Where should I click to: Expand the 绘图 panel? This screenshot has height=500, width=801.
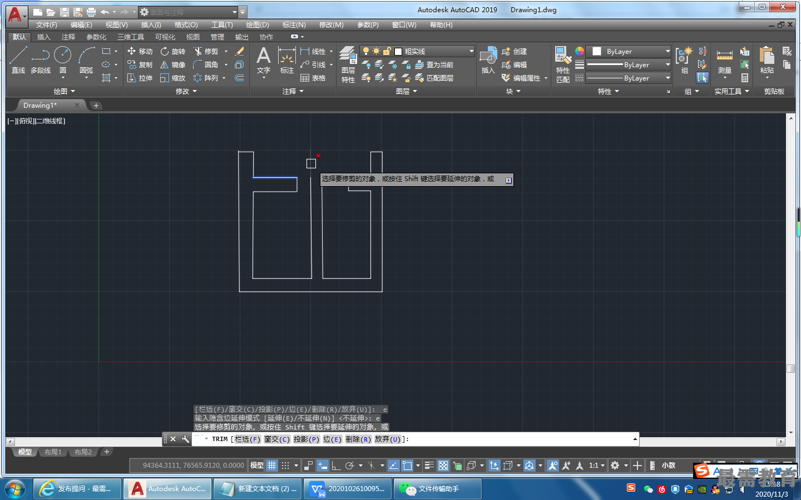pyautogui.click(x=64, y=91)
